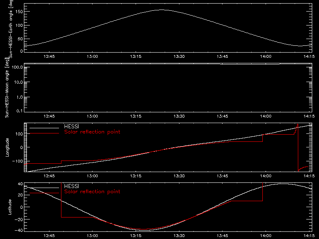Image resolution: width=319 pixels, height=239 pixels.
Task: Select the 100 tick on Earth angle axis
Action: (x=19, y=25)
